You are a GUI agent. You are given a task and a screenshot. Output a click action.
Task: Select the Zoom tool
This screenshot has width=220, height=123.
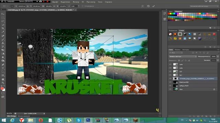pos(3,83)
